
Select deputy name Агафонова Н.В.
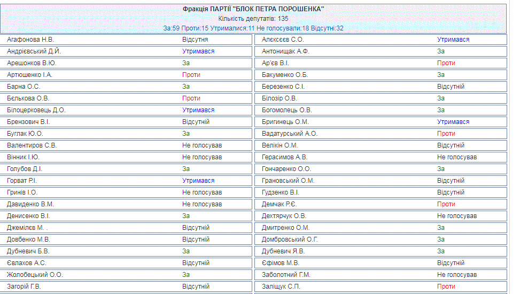30,40
